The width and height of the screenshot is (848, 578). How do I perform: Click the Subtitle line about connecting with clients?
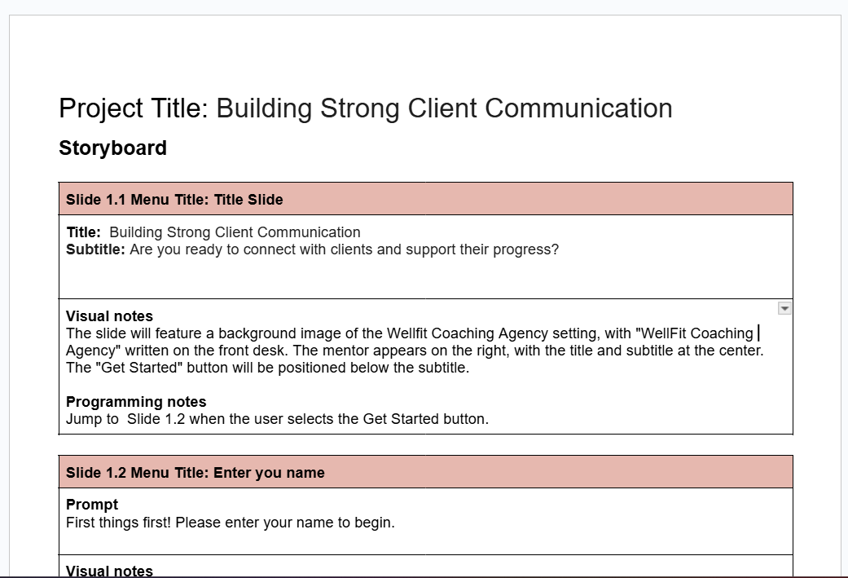pyautogui.click(x=312, y=249)
